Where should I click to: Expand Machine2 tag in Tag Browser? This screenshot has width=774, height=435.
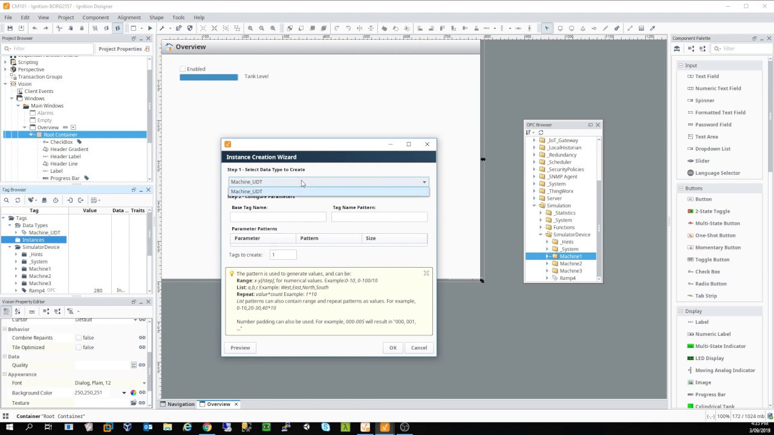(x=16, y=276)
